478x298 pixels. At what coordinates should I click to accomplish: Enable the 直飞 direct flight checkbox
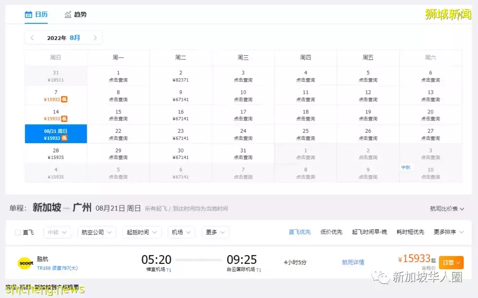(18, 232)
